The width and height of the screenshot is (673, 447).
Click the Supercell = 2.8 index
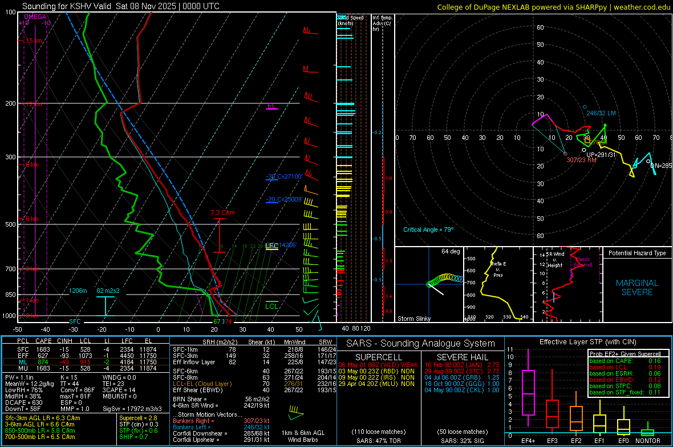pos(138,418)
